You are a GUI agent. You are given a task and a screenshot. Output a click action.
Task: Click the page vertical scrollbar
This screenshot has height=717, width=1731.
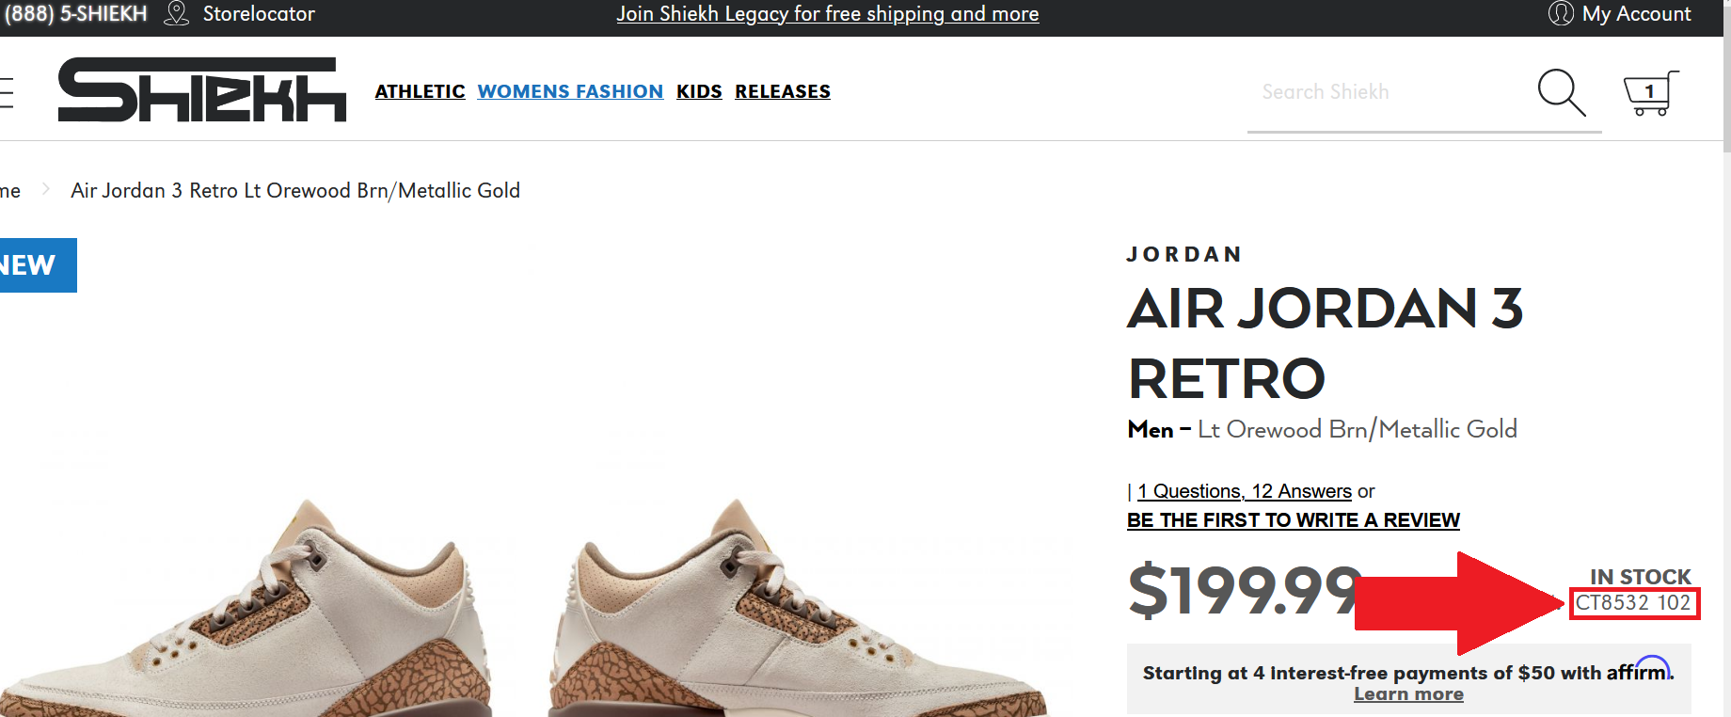[x=1726, y=376]
